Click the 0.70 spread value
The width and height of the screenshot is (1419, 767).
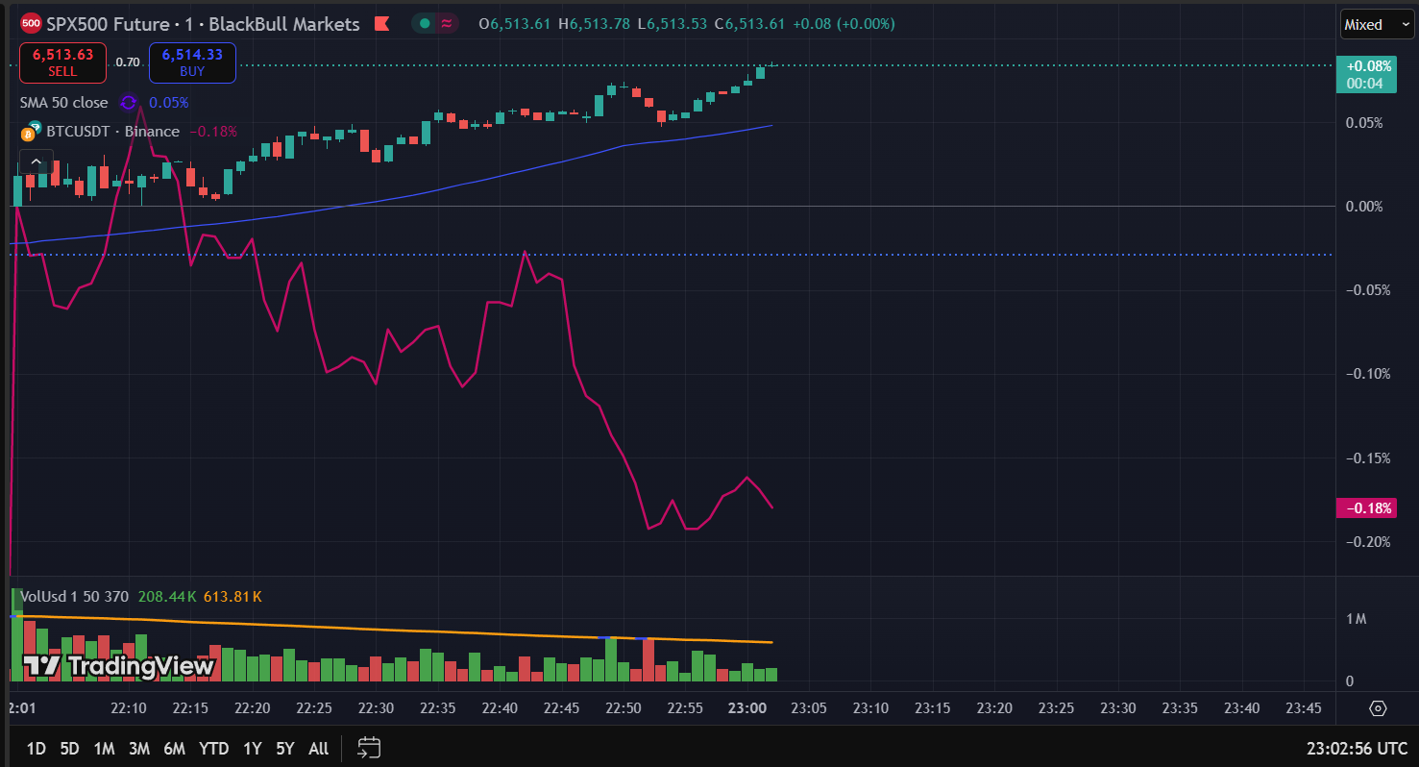128,62
